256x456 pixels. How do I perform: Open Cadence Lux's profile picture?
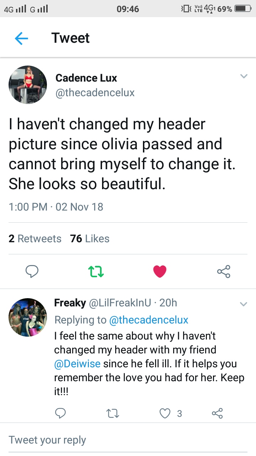tap(28, 85)
